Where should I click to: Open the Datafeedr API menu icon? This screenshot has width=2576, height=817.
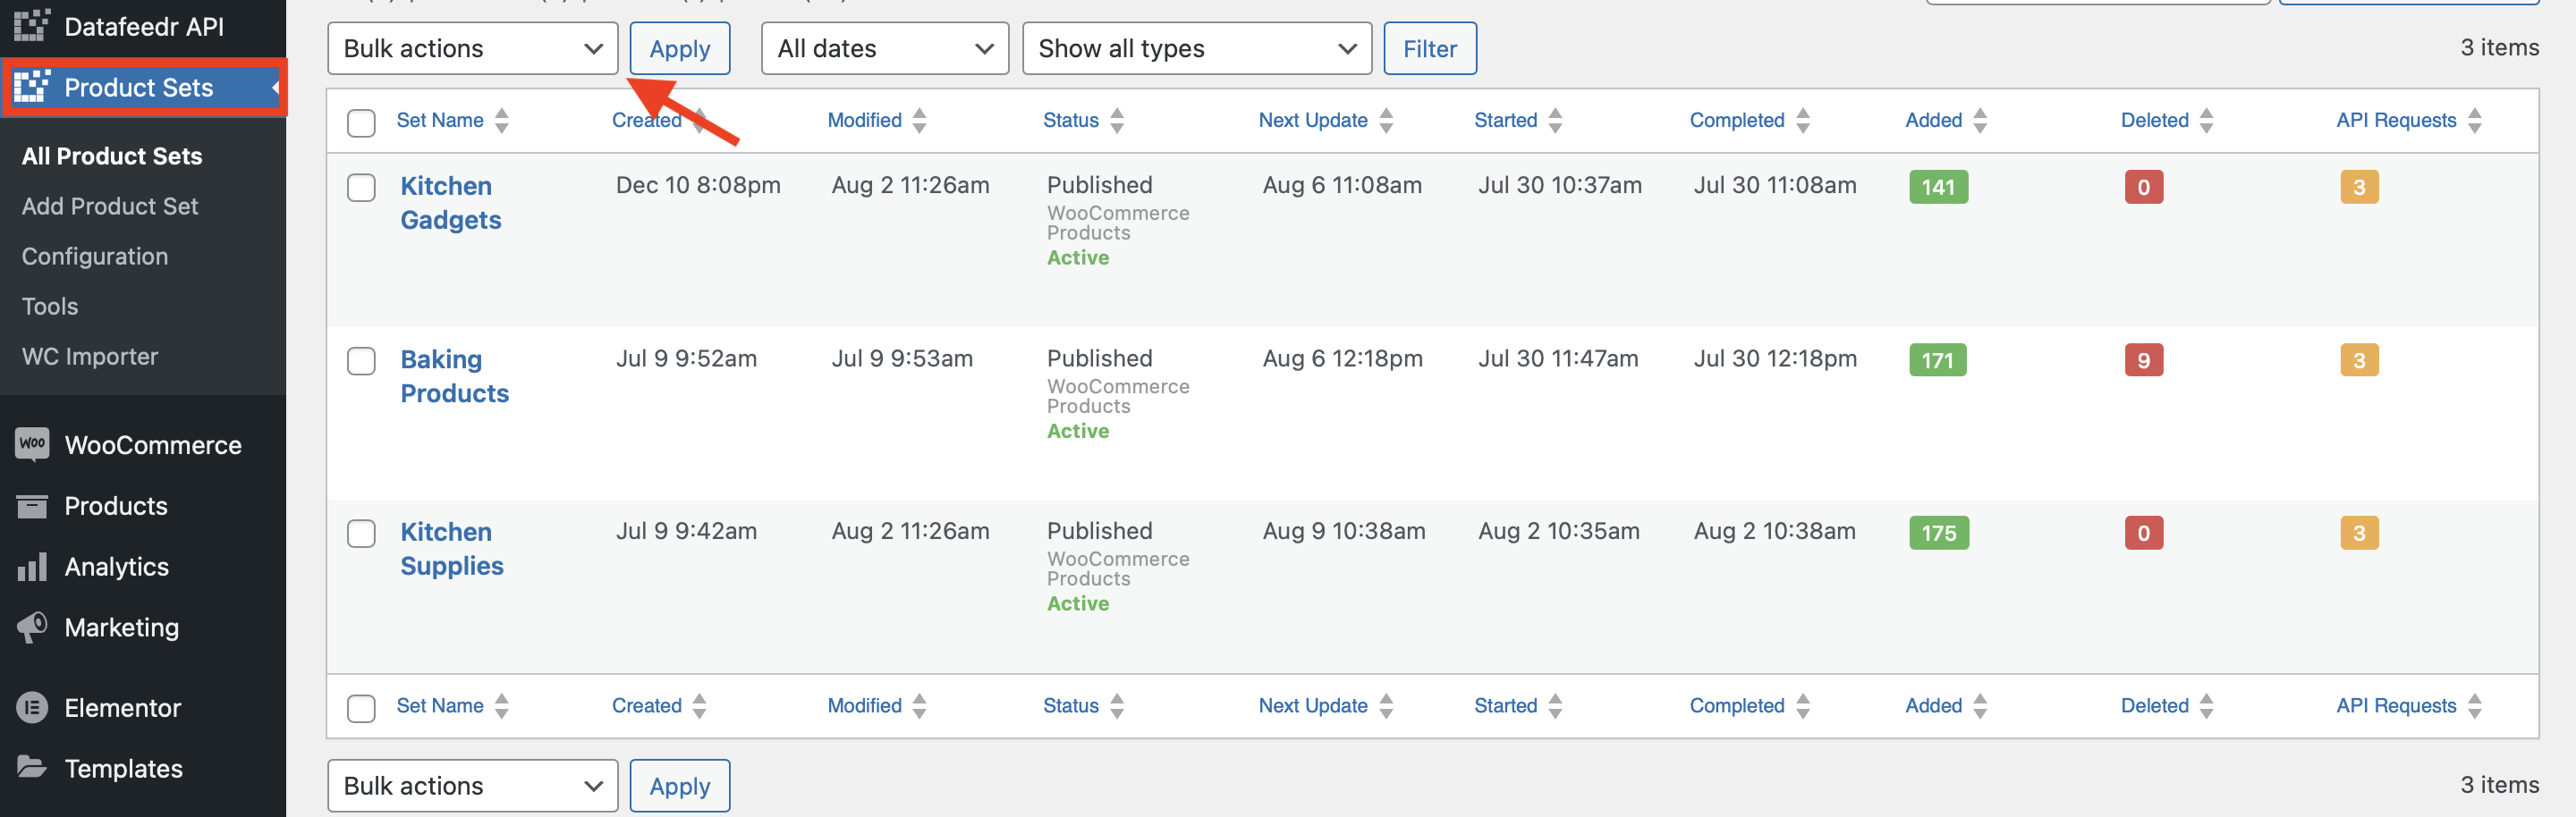pyautogui.click(x=32, y=26)
